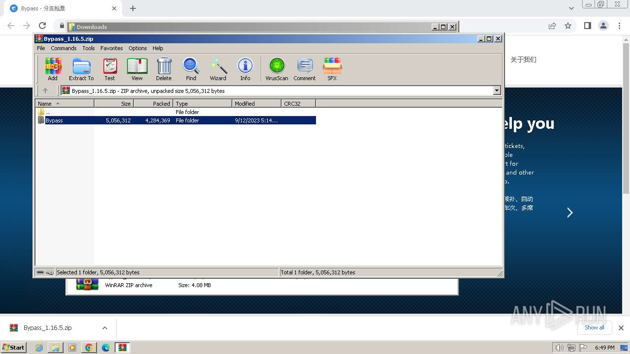Open the Windows Start menu
The width and height of the screenshot is (630, 354).
(14, 347)
